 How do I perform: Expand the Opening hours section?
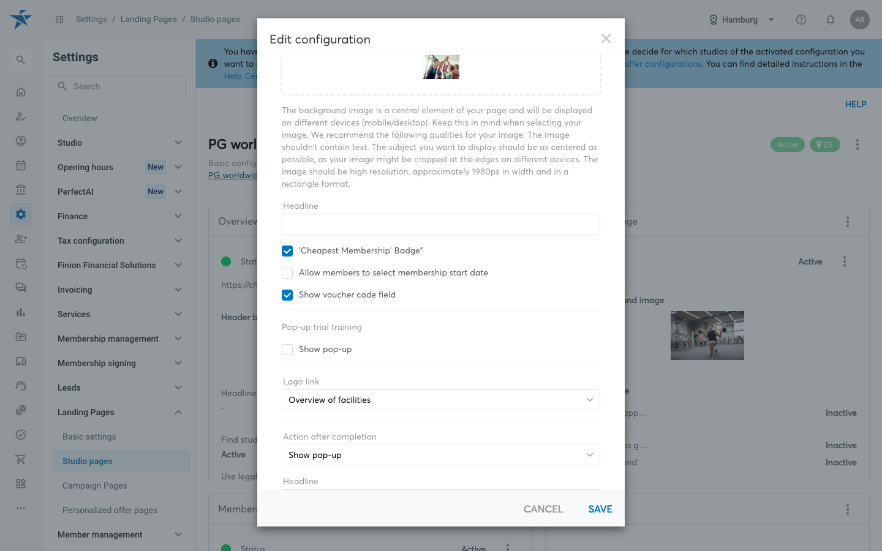point(121,167)
